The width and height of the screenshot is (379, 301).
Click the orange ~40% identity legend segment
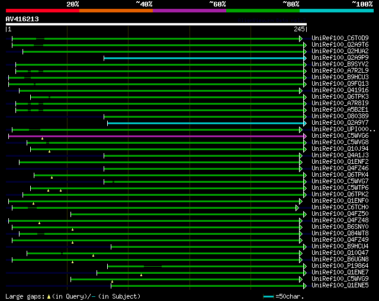pyautogui.click(x=116, y=11)
